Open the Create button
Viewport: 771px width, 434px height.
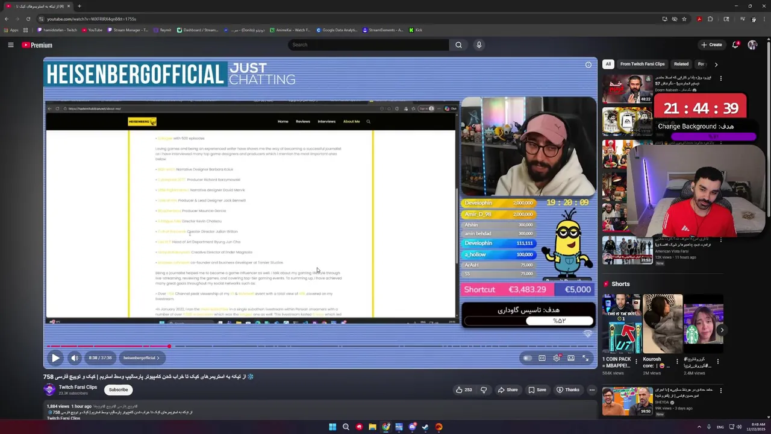click(711, 45)
